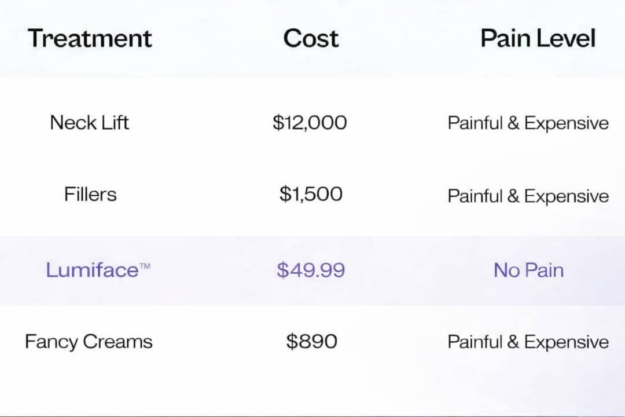Select the $890 cost value

pyautogui.click(x=311, y=342)
